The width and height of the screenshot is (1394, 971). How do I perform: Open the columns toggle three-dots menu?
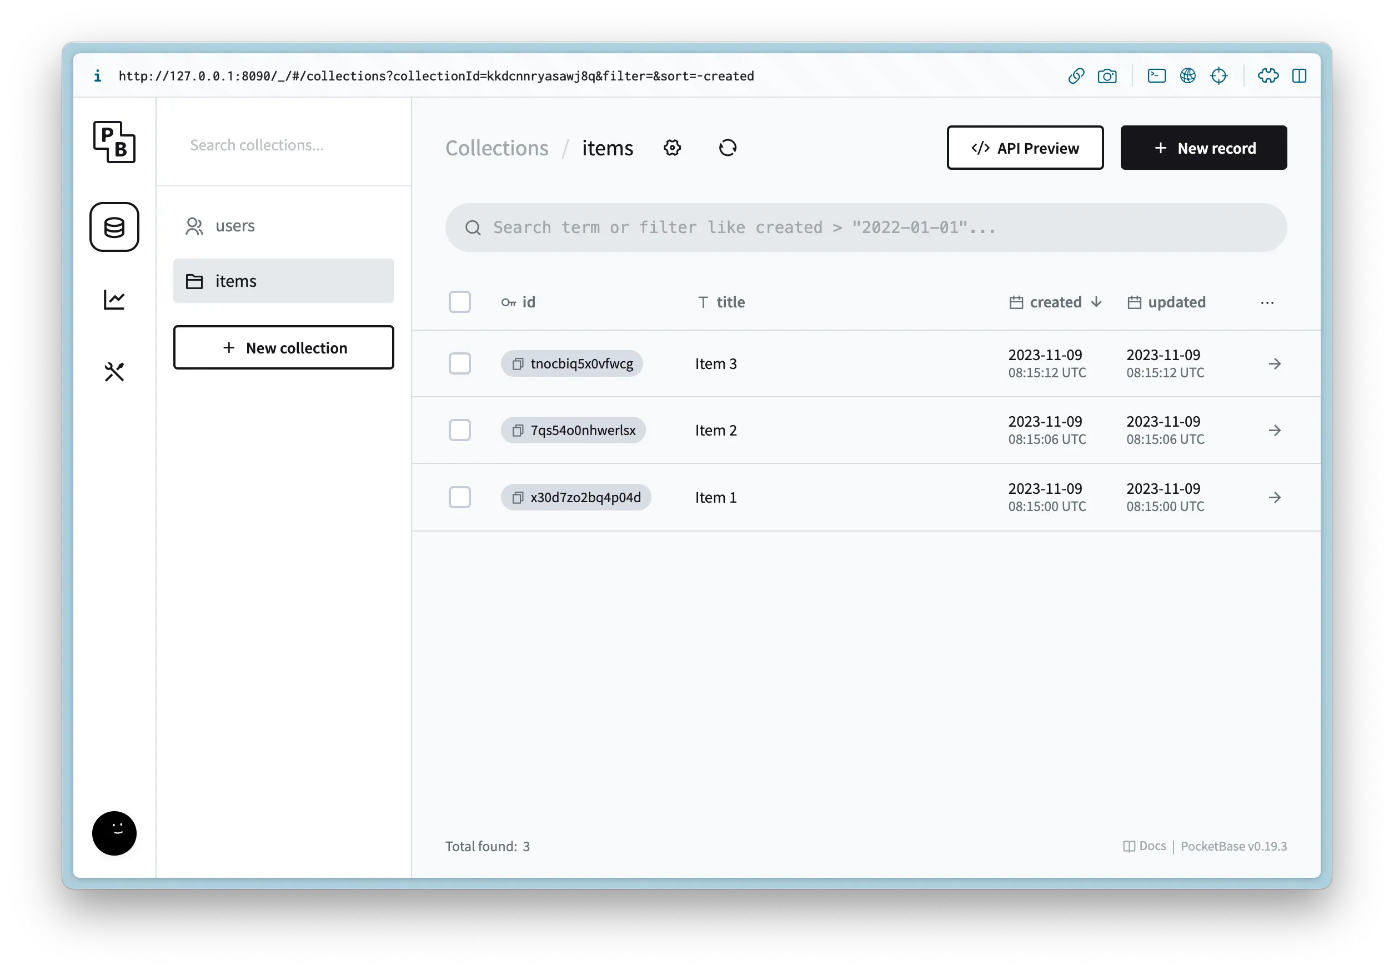point(1267,302)
